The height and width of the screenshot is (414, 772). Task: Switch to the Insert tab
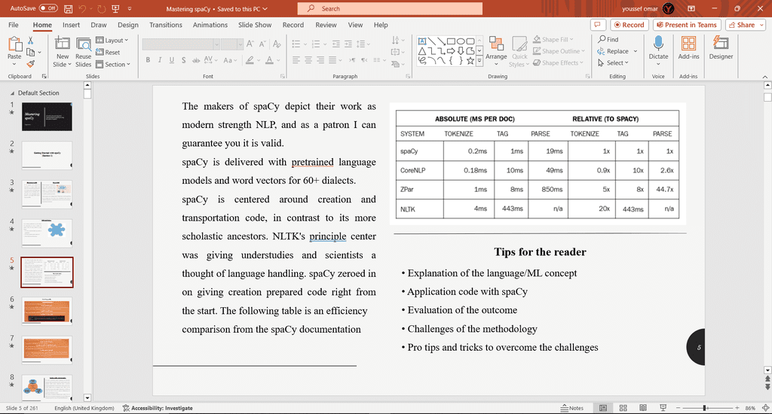point(71,25)
